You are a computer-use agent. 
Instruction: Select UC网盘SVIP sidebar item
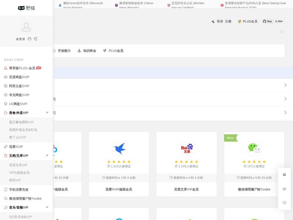tap(18, 104)
